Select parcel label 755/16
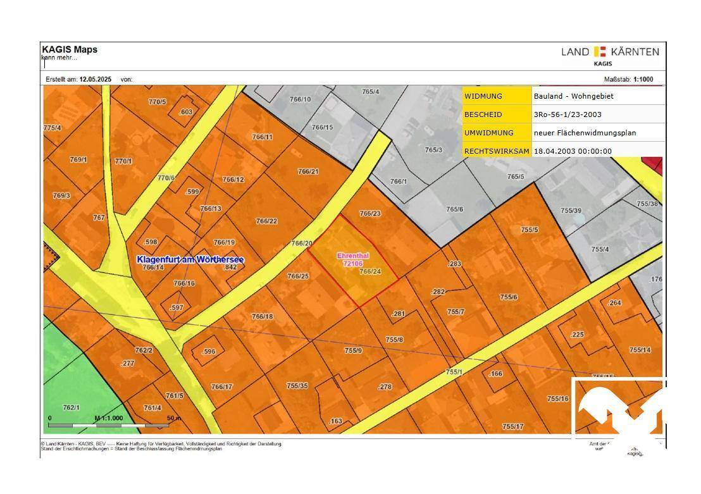 coord(558,398)
